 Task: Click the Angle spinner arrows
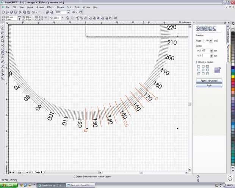(211, 41)
